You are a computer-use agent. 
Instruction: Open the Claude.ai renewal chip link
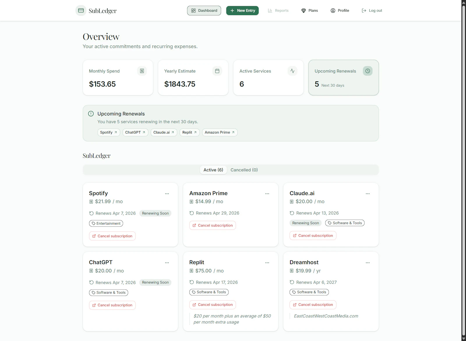tap(164, 132)
